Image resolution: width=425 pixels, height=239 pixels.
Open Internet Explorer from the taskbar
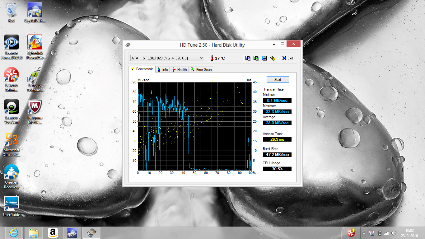(14, 233)
